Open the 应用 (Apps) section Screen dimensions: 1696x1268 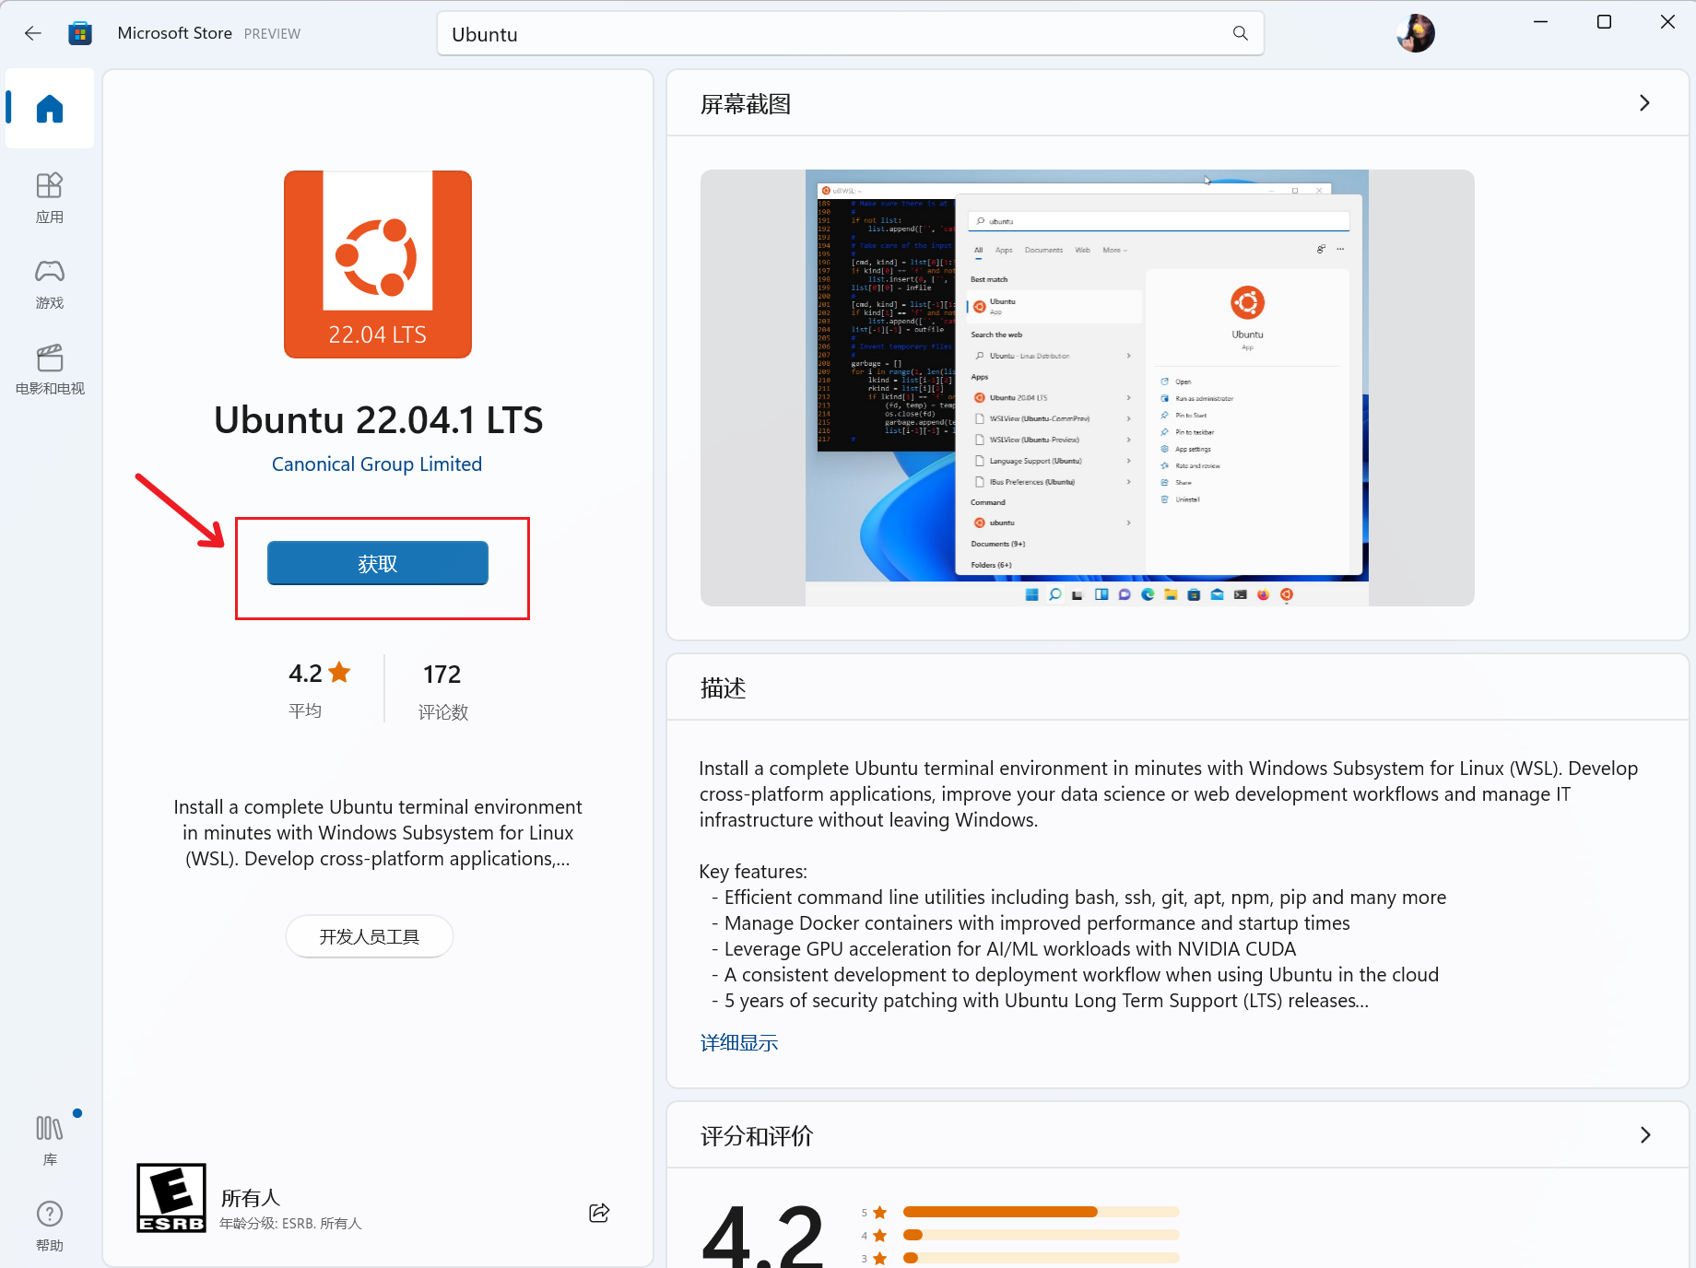[x=50, y=197]
